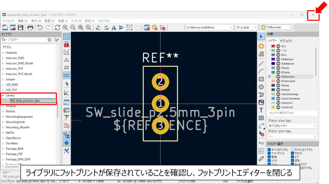Switch units to millimeters in left toolbar
This screenshot has width=329, height=184.
[x=66, y=75]
